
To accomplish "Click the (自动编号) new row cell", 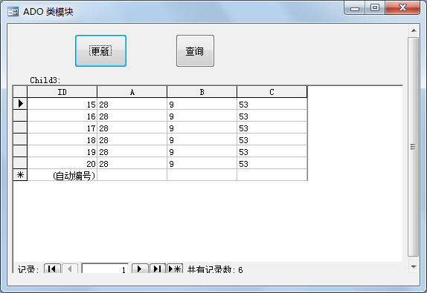I will tap(62, 175).
